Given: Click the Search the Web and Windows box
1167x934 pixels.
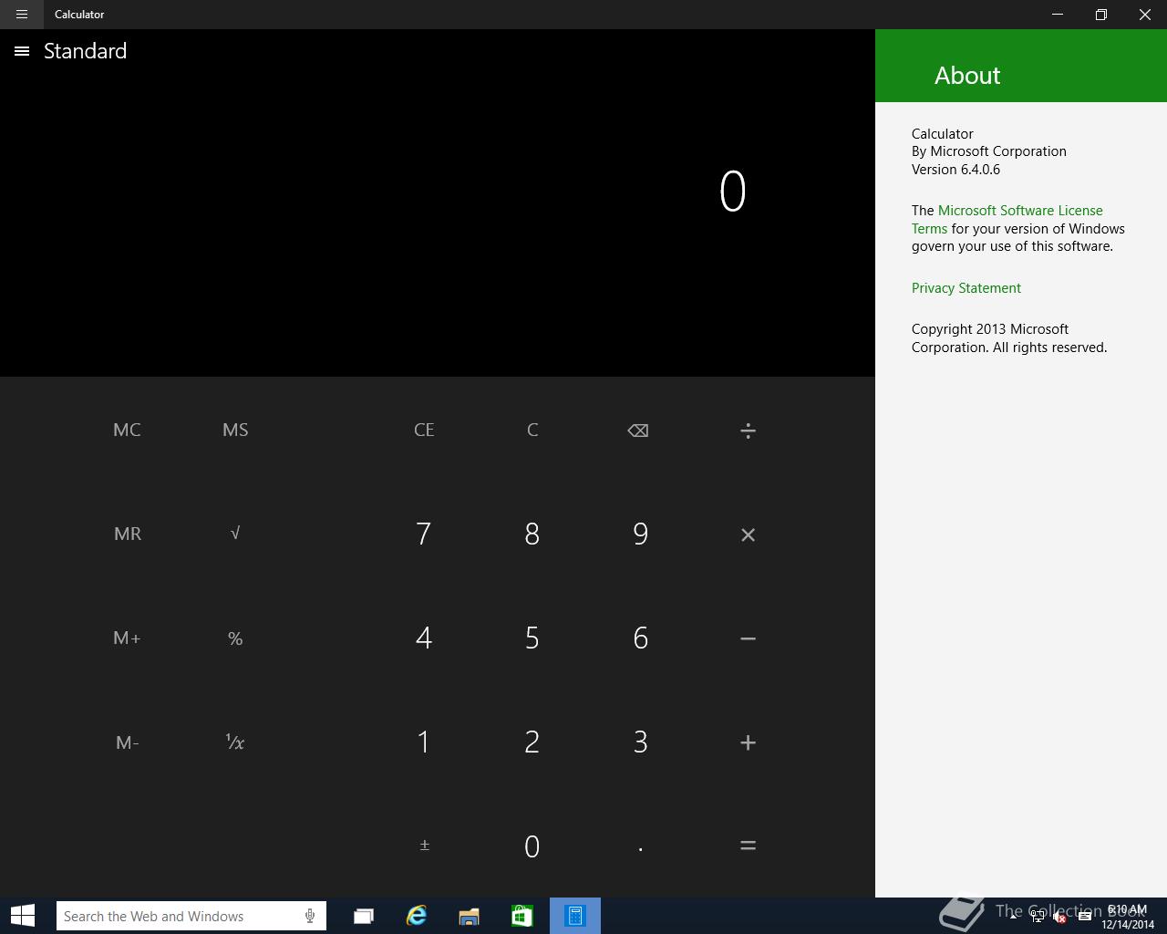Looking at the screenshot, I should click(x=191, y=916).
